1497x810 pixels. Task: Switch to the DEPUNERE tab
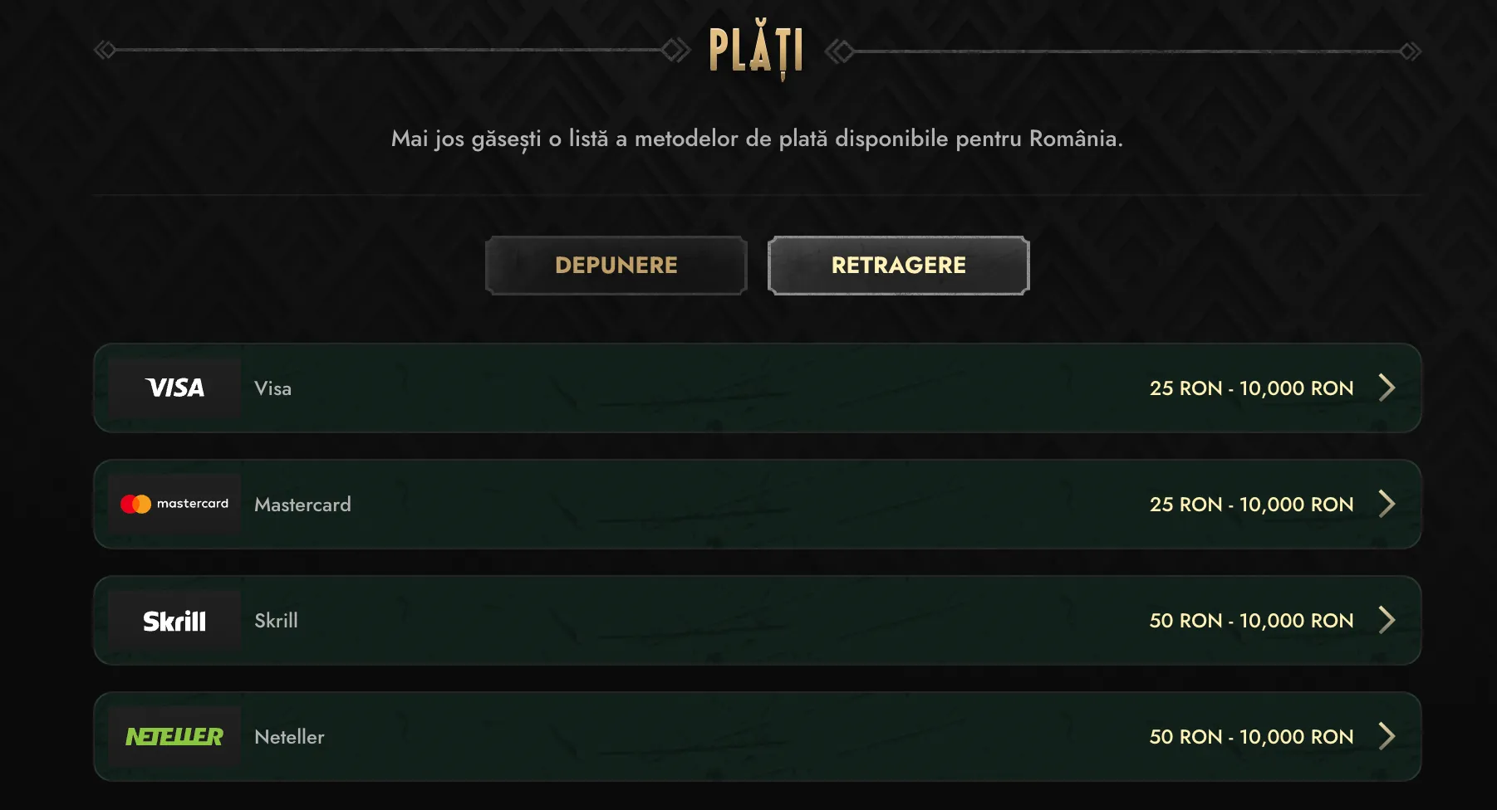click(615, 266)
